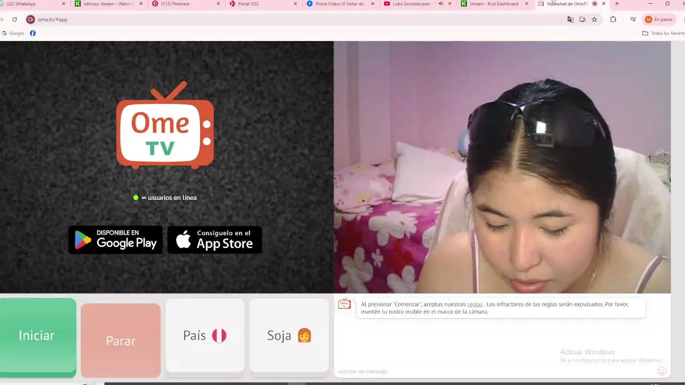Click the webcam video preview

502,167
